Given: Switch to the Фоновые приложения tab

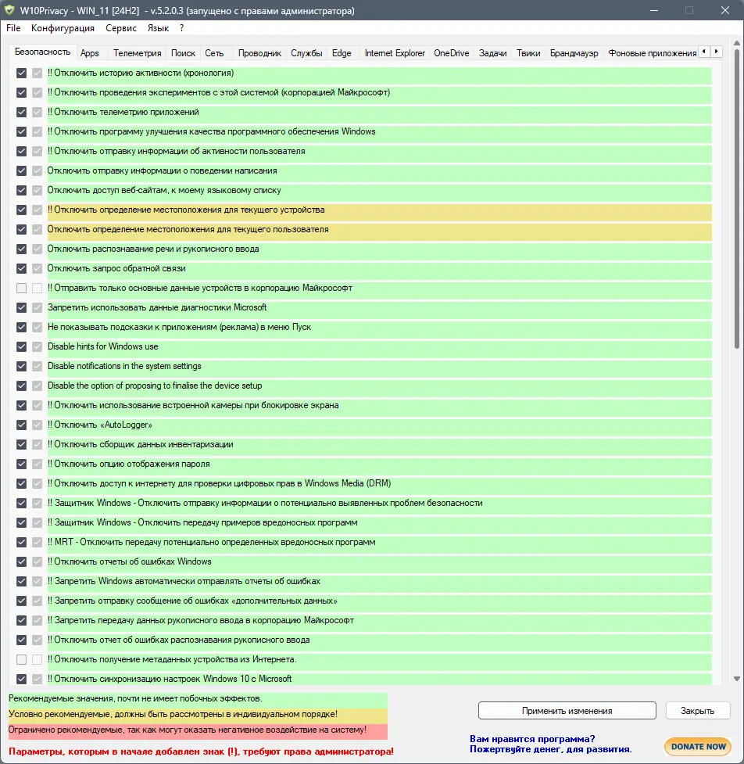Looking at the screenshot, I should click(x=652, y=53).
